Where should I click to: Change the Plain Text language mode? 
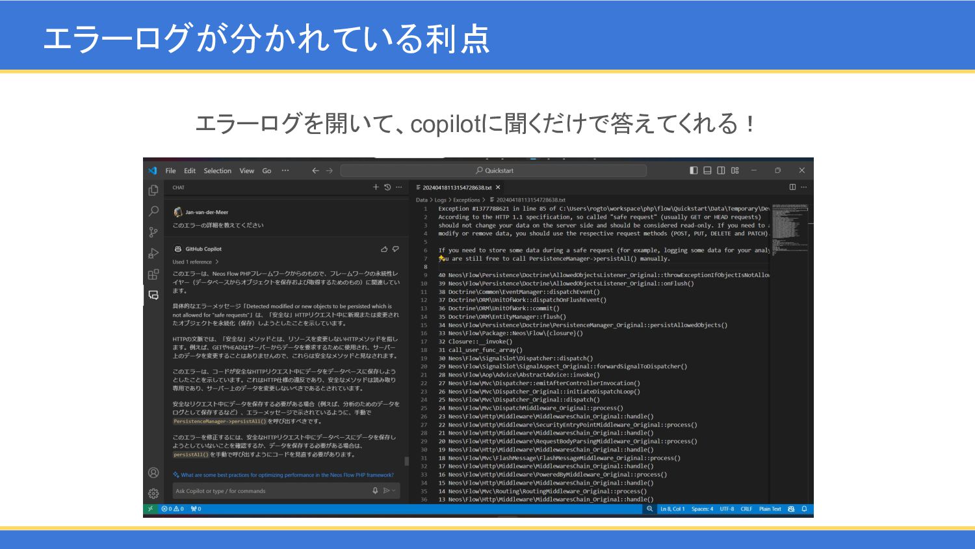[x=770, y=509]
